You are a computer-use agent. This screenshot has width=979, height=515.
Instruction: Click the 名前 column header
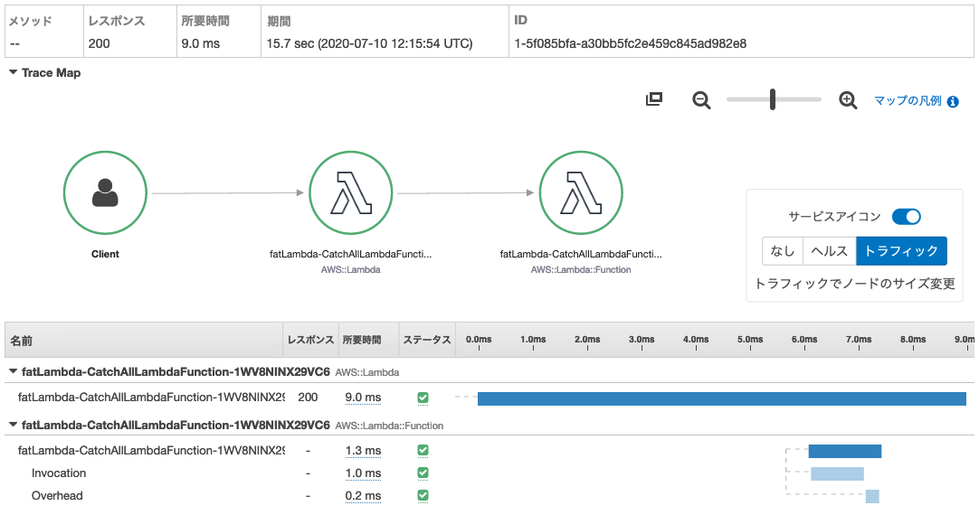click(144, 340)
